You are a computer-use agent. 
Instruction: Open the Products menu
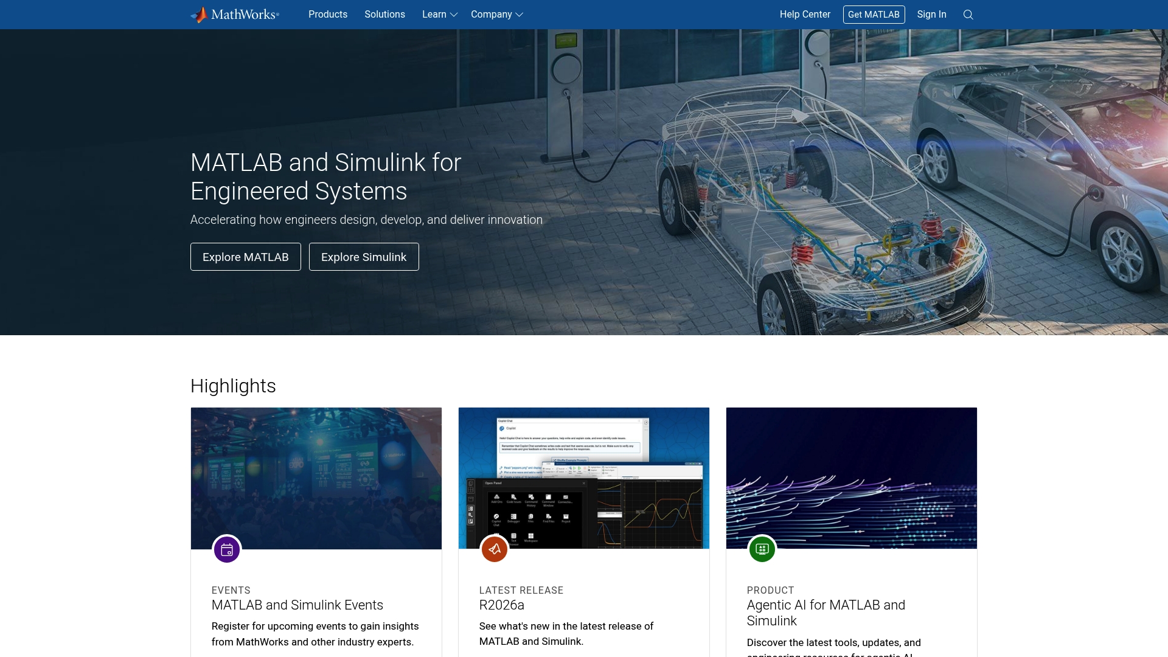tap(328, 15)
